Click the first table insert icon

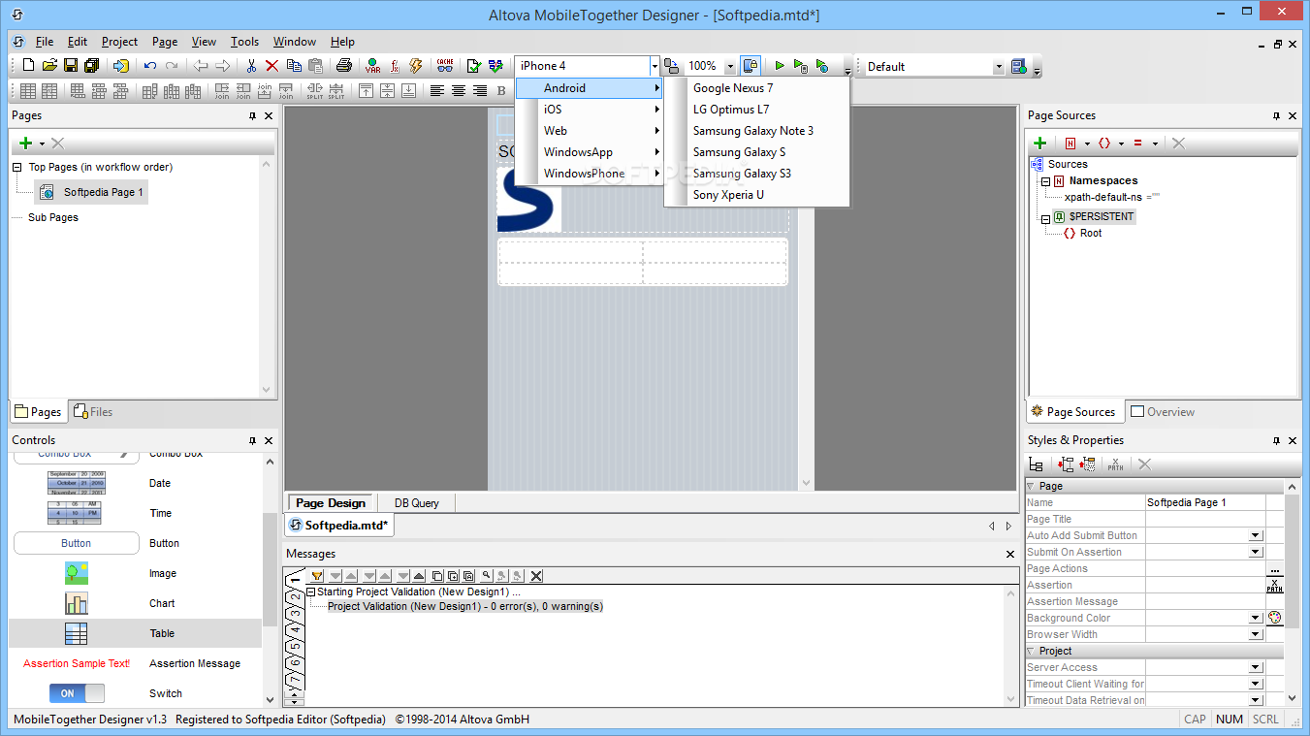pyautogui.click(x=28, y=91)
